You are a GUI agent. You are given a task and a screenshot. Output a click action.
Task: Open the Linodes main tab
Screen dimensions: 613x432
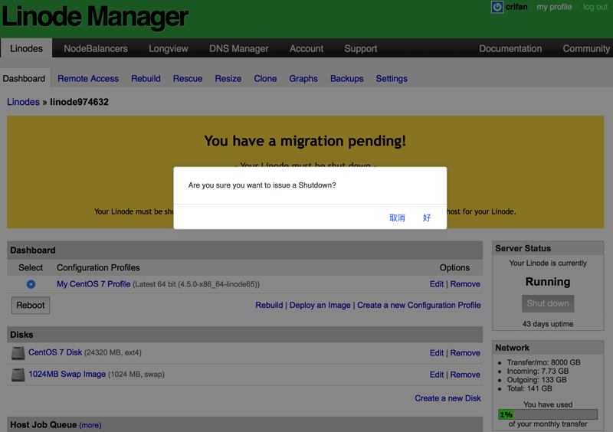[x=26, y=48]
